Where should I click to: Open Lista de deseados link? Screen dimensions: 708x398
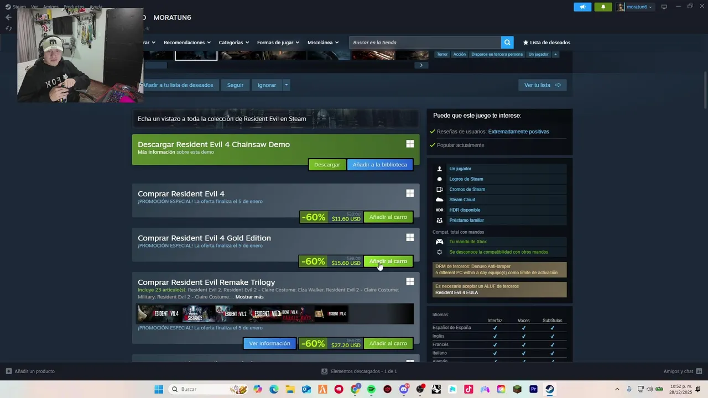[x=546, y=43]
